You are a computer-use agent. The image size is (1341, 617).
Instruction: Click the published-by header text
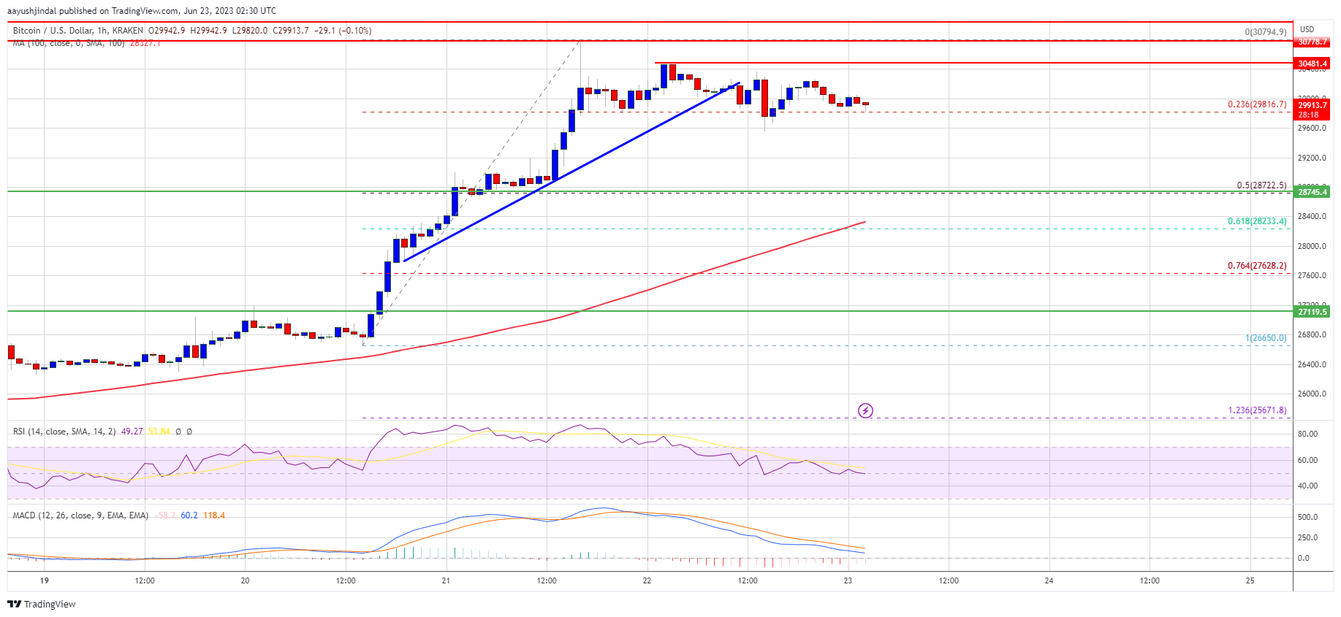click(142, 11)
